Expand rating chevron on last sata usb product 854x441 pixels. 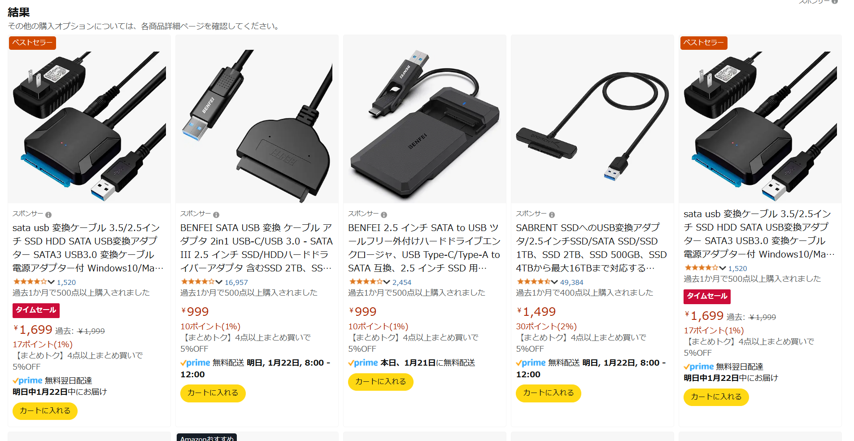[722, 268]
